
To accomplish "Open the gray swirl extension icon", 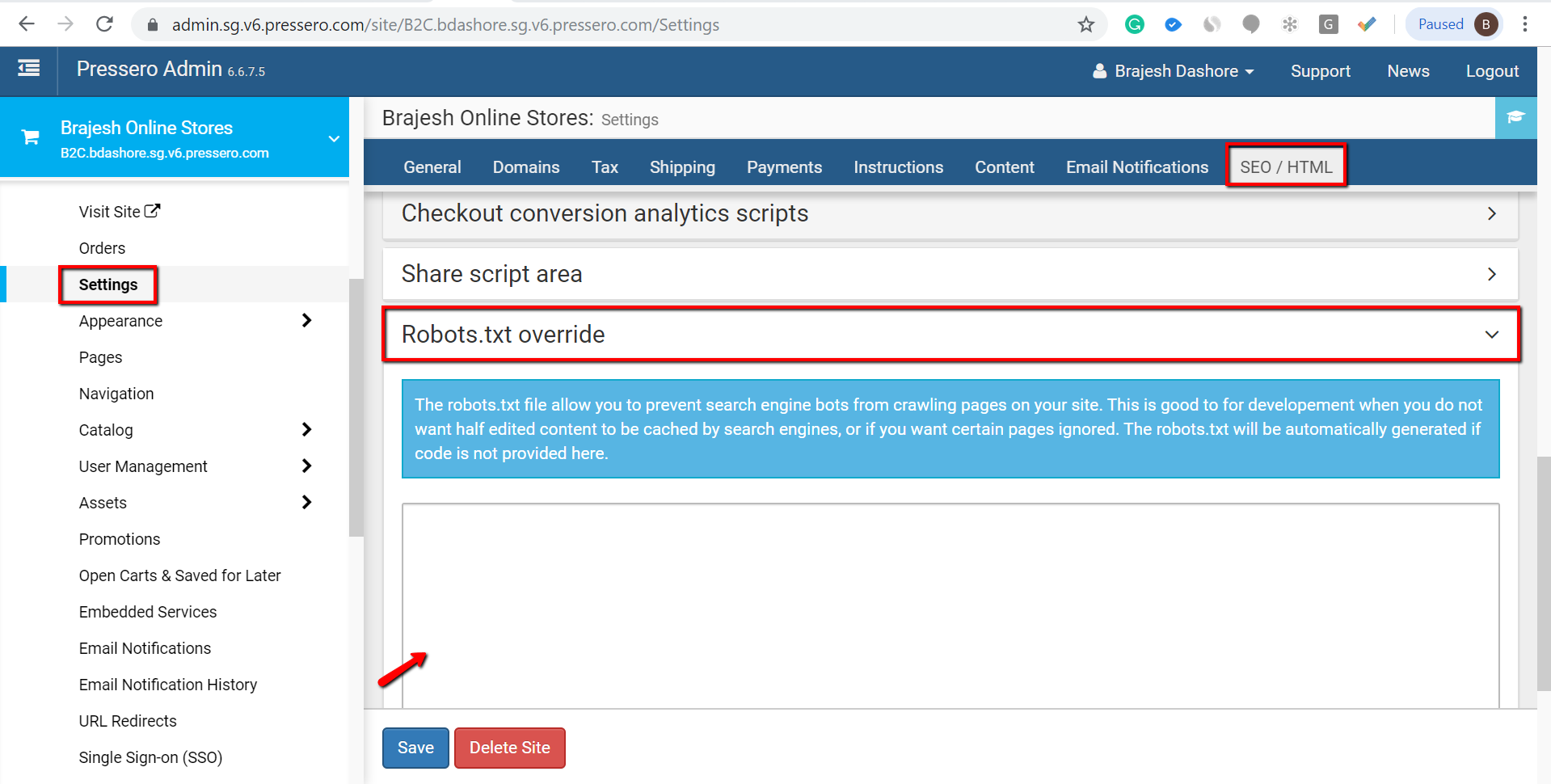I will (1212, 24).
